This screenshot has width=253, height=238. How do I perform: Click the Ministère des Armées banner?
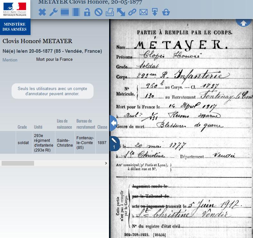point(15,27)
